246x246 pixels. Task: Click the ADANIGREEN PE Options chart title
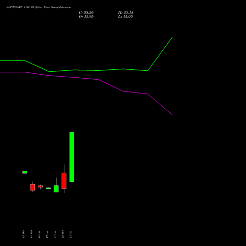(x=38, y=7)
